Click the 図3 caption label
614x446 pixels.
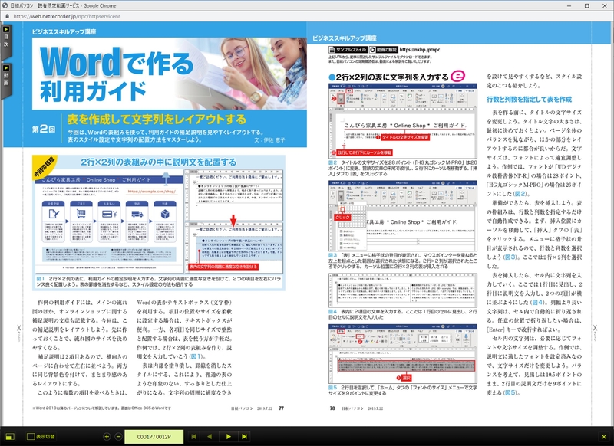pyautogui.click(x=332, y=255)
